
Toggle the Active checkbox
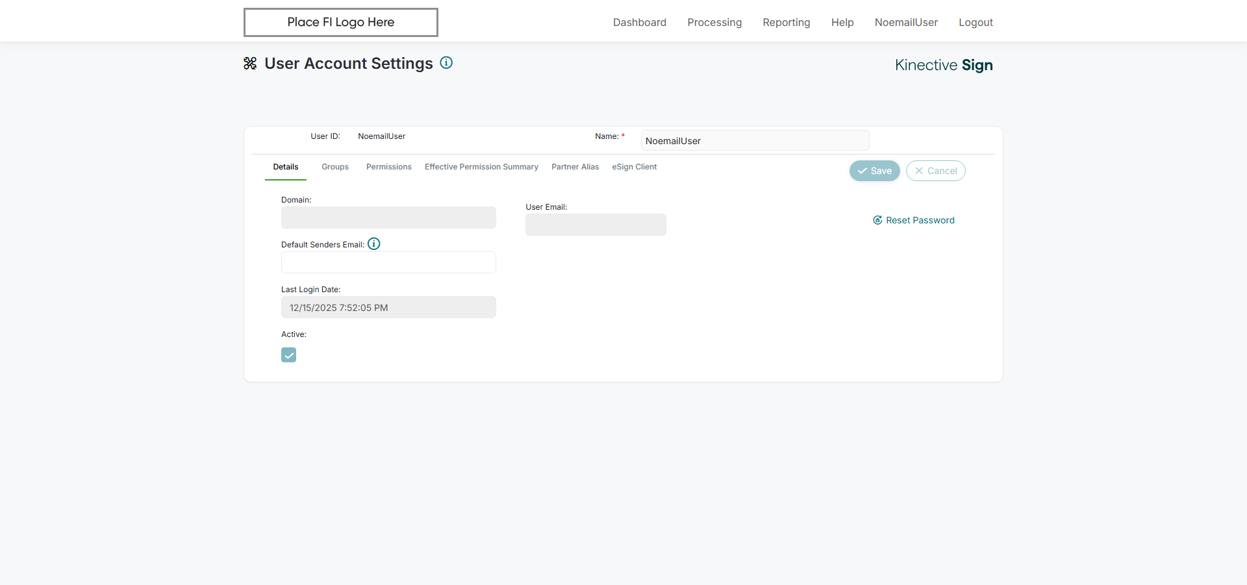click(289, 355)
